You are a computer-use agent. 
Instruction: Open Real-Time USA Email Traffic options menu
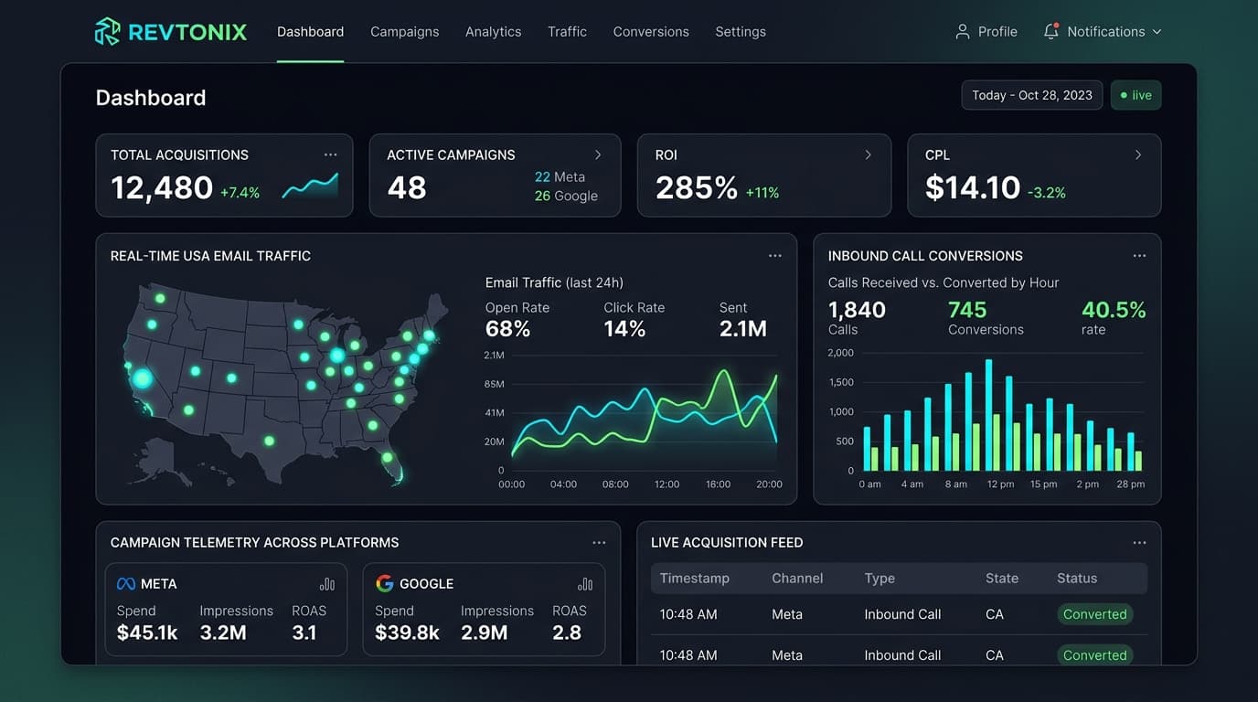(775, 256)
